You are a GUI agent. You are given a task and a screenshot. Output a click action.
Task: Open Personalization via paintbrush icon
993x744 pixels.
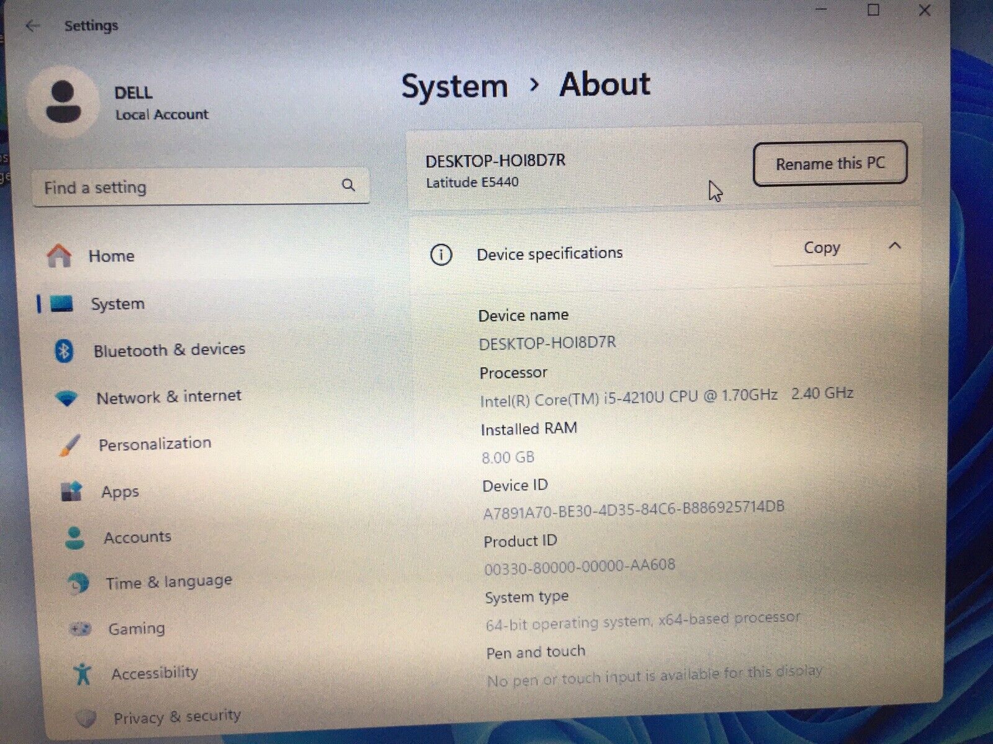tap(70, 445)
